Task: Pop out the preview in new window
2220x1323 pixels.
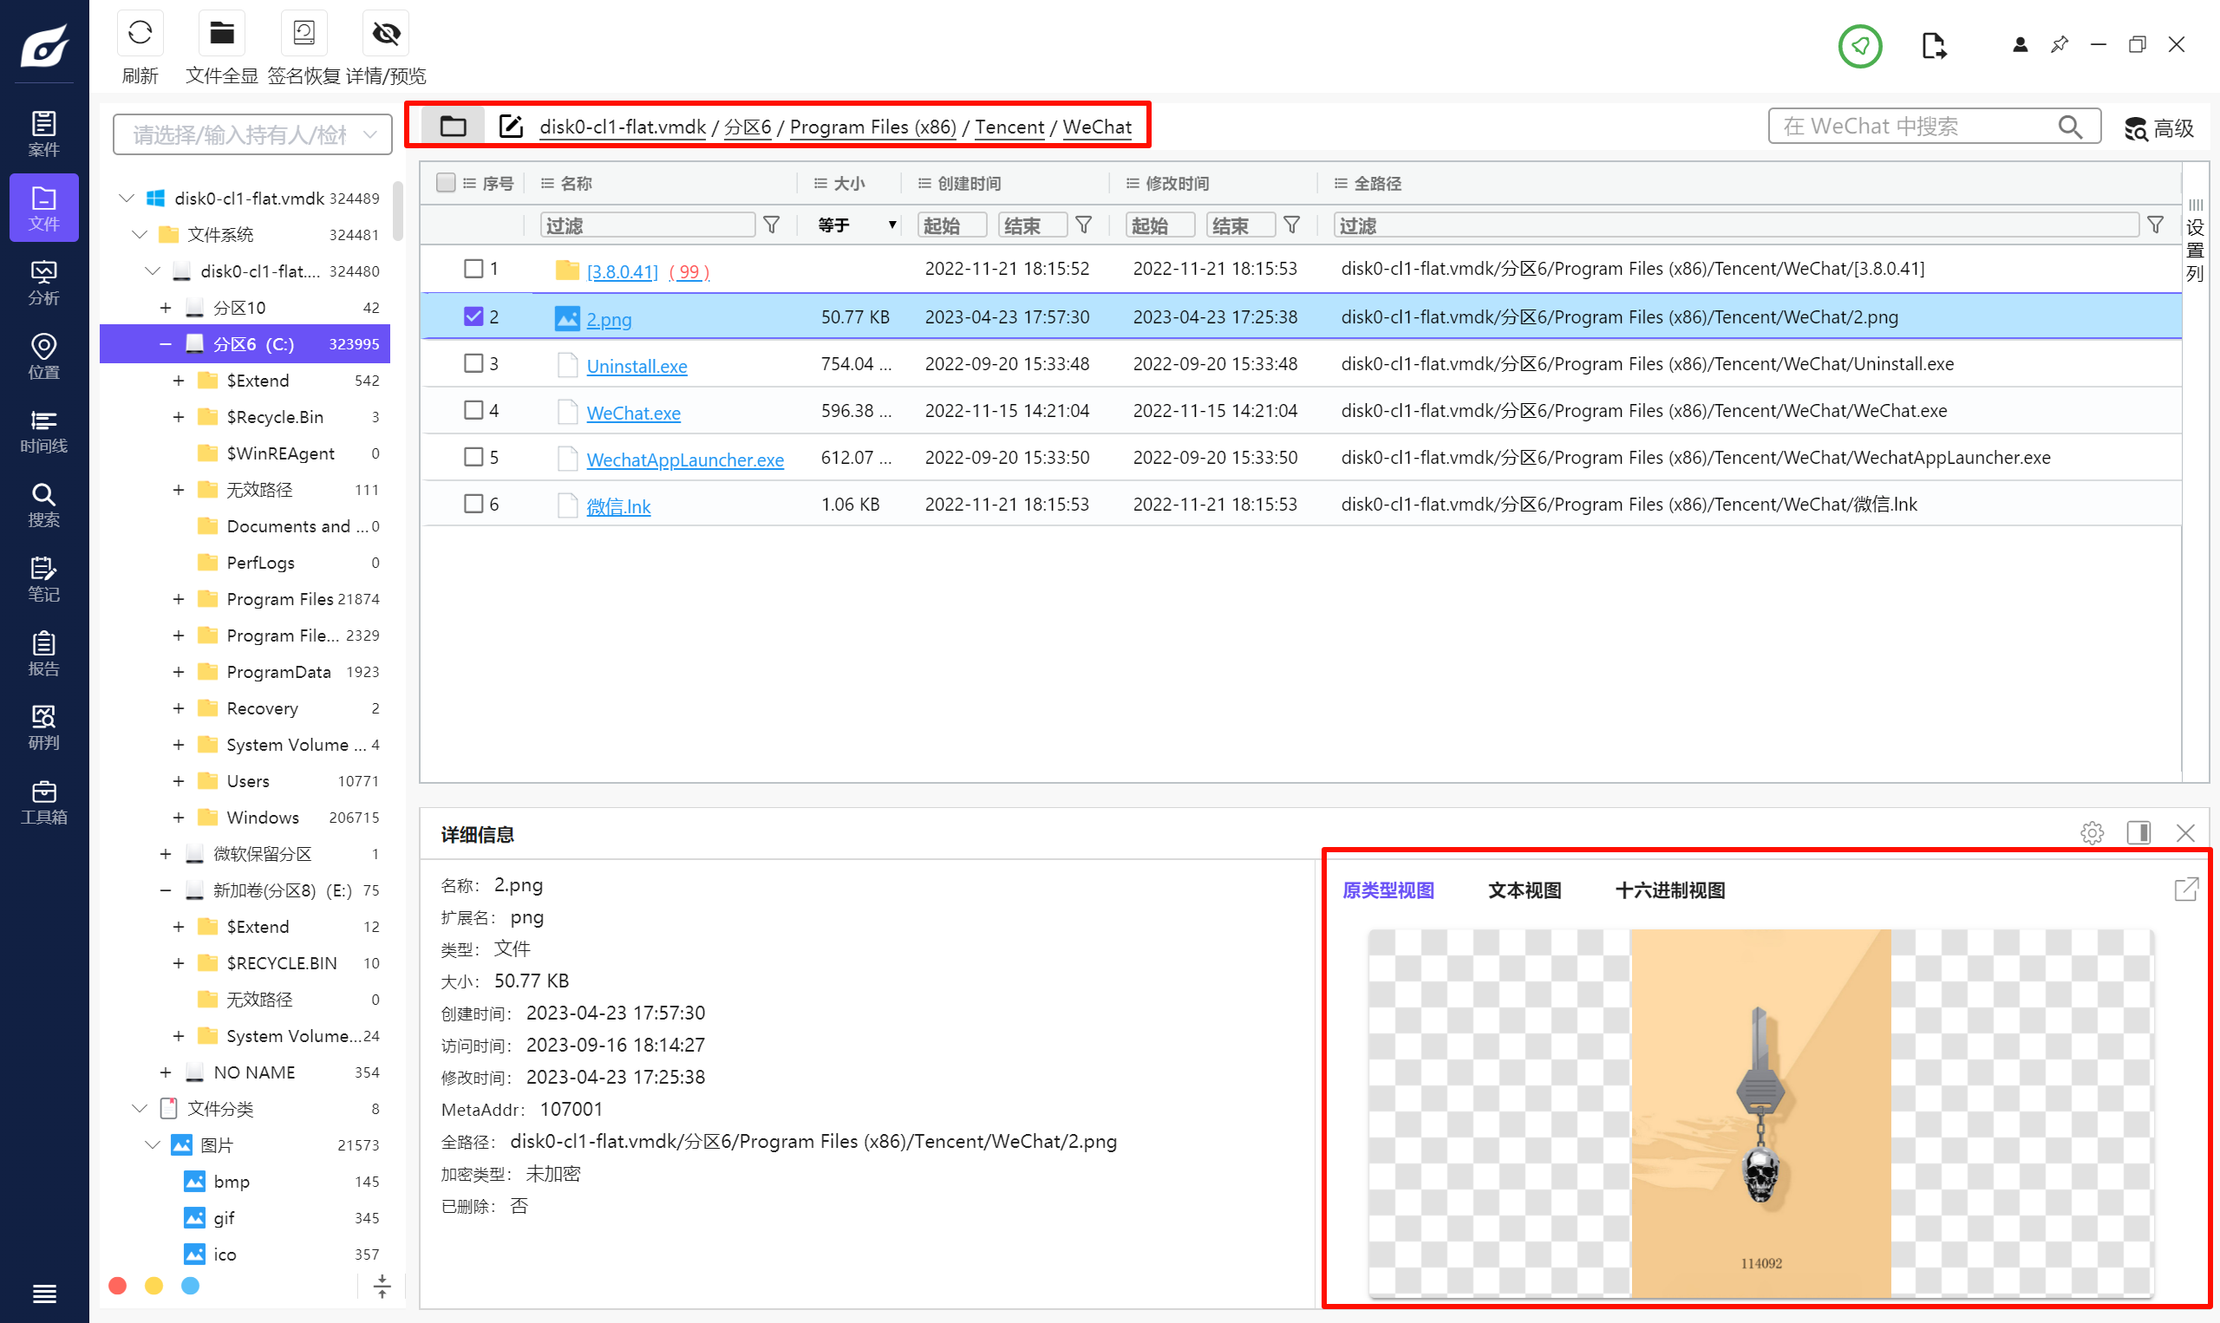Action: [2186, 889]
